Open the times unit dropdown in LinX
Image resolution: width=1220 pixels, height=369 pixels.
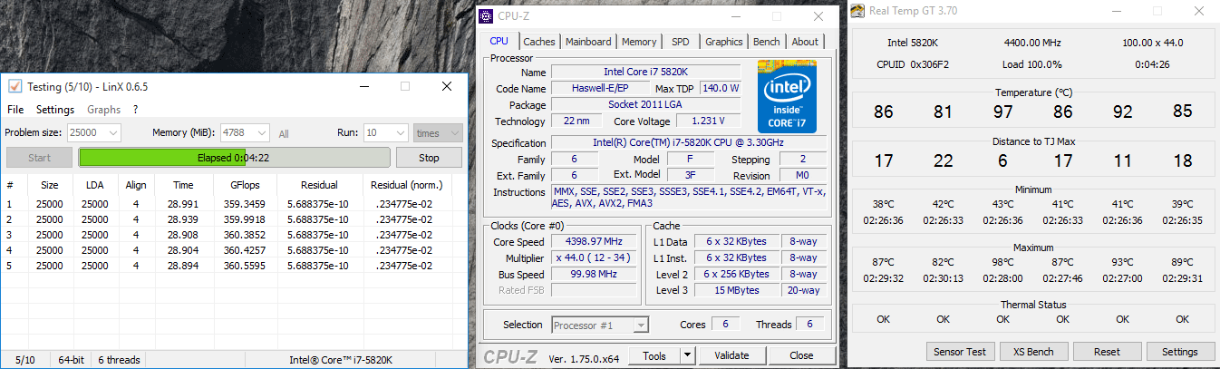[x=438, y=133]
